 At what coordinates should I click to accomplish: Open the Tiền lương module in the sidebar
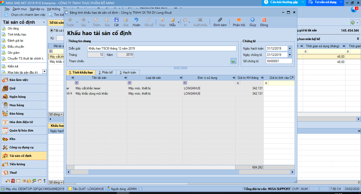[24, 164]
